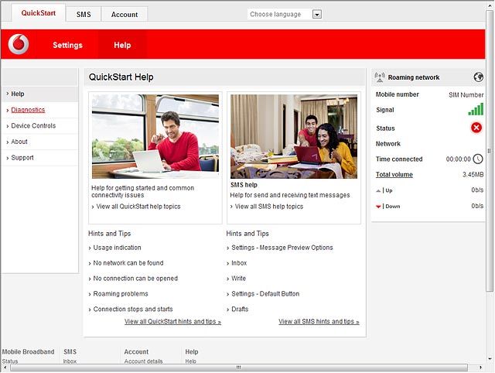
Task: Click the roaming network antenna icon
Action: coord(380,77)
